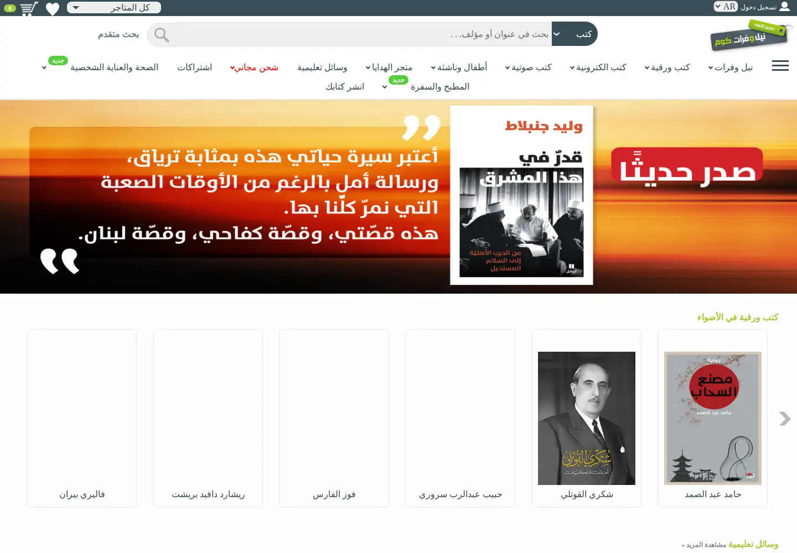The height and width of the screenshot is (553, 797).
Task: Click the وسائل تعليمية section heading
Action: tap(753, 545)
